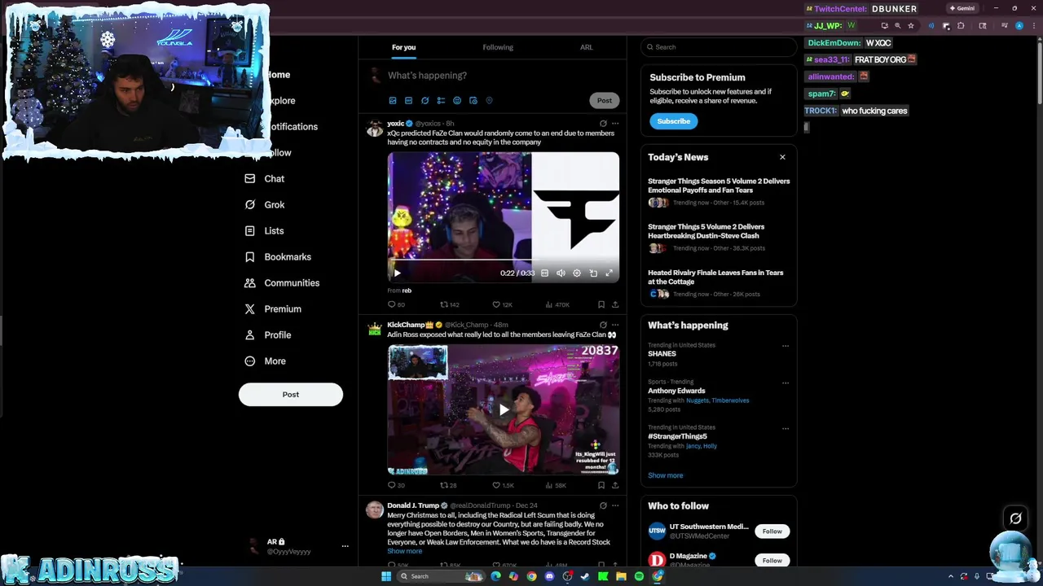Screen dimensions: 1043x586
Task: Open the Premium X icon
Action: pyautogui.click(x=250, y=308)
